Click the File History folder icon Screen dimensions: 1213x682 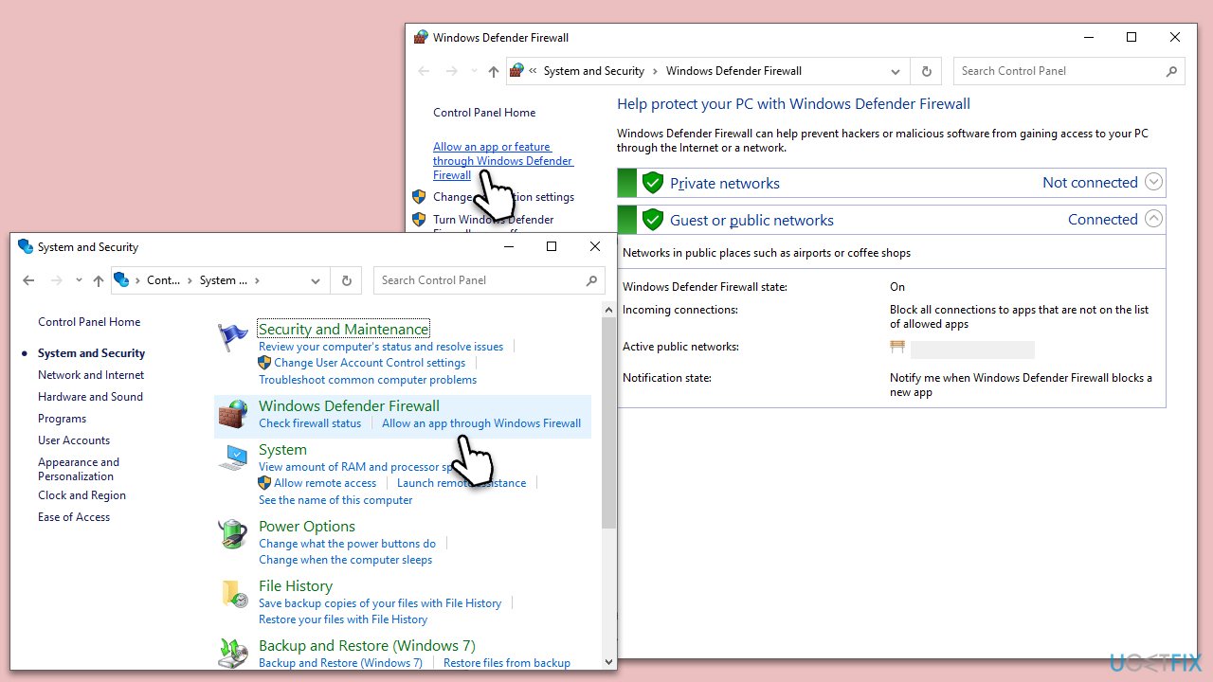(x=233, y=594)
